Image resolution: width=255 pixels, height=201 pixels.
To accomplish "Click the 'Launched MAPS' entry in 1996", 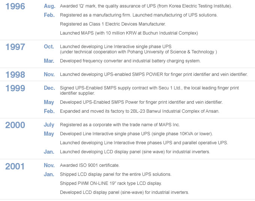I will click(129, 33).
